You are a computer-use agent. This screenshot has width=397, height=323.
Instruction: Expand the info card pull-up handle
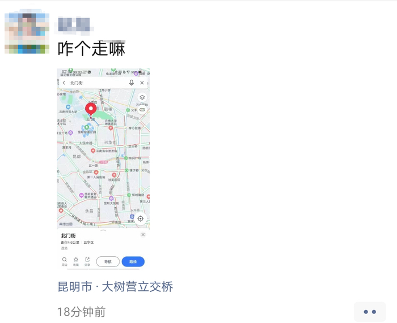pyautogui.click(x=103, y=230)
